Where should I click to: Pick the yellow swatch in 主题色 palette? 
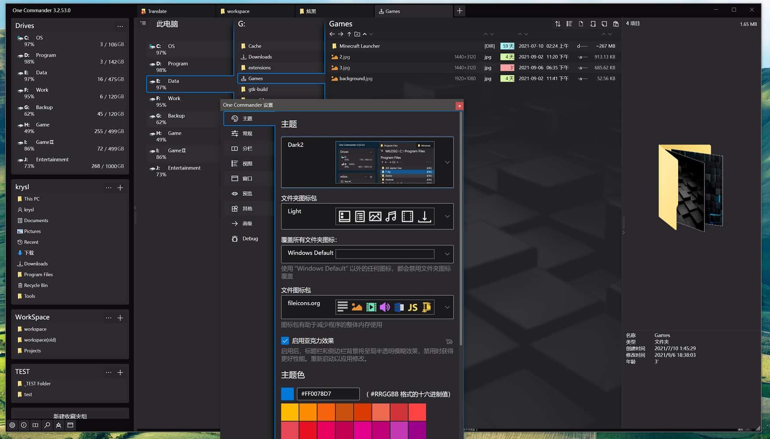click(289, 411)
